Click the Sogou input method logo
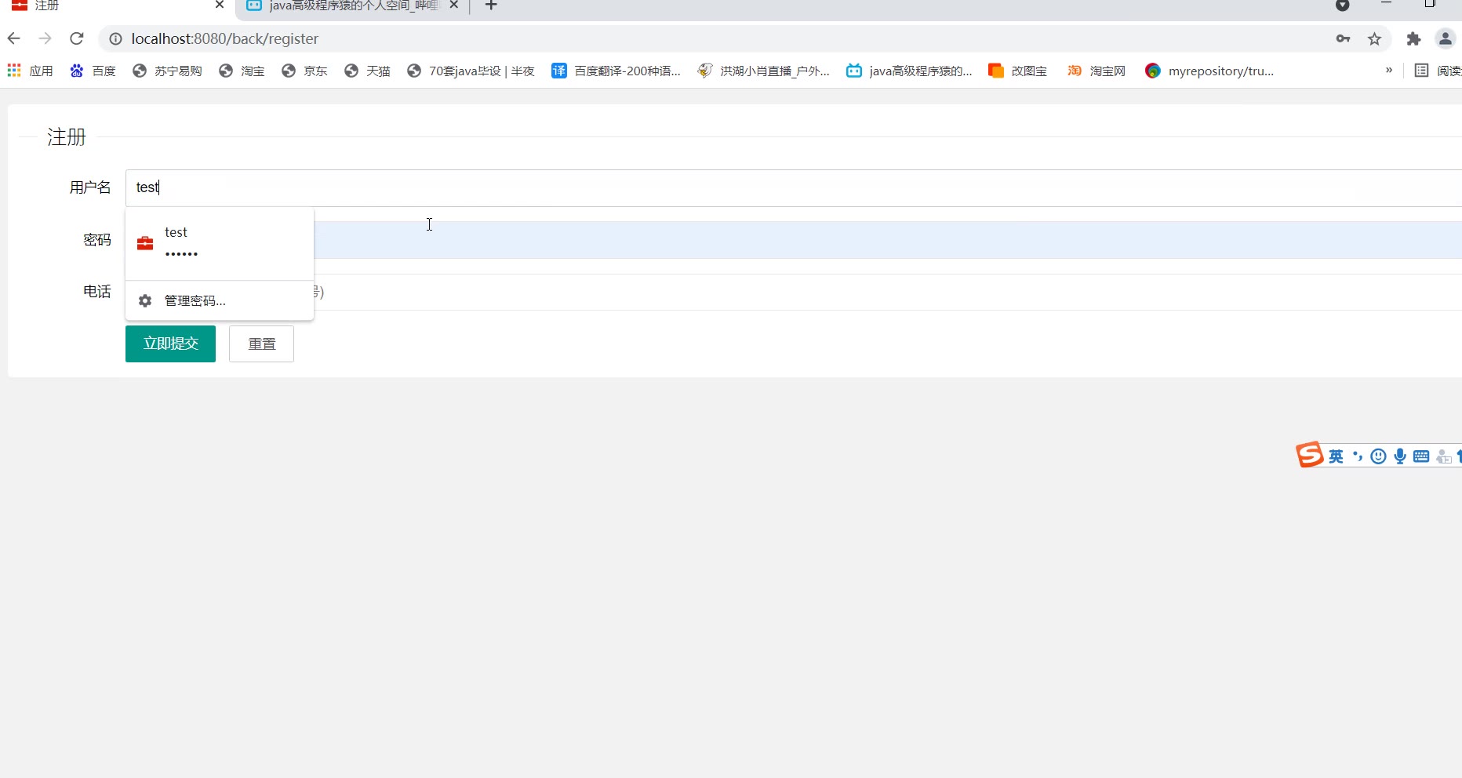 click(x=1309, y=455)
